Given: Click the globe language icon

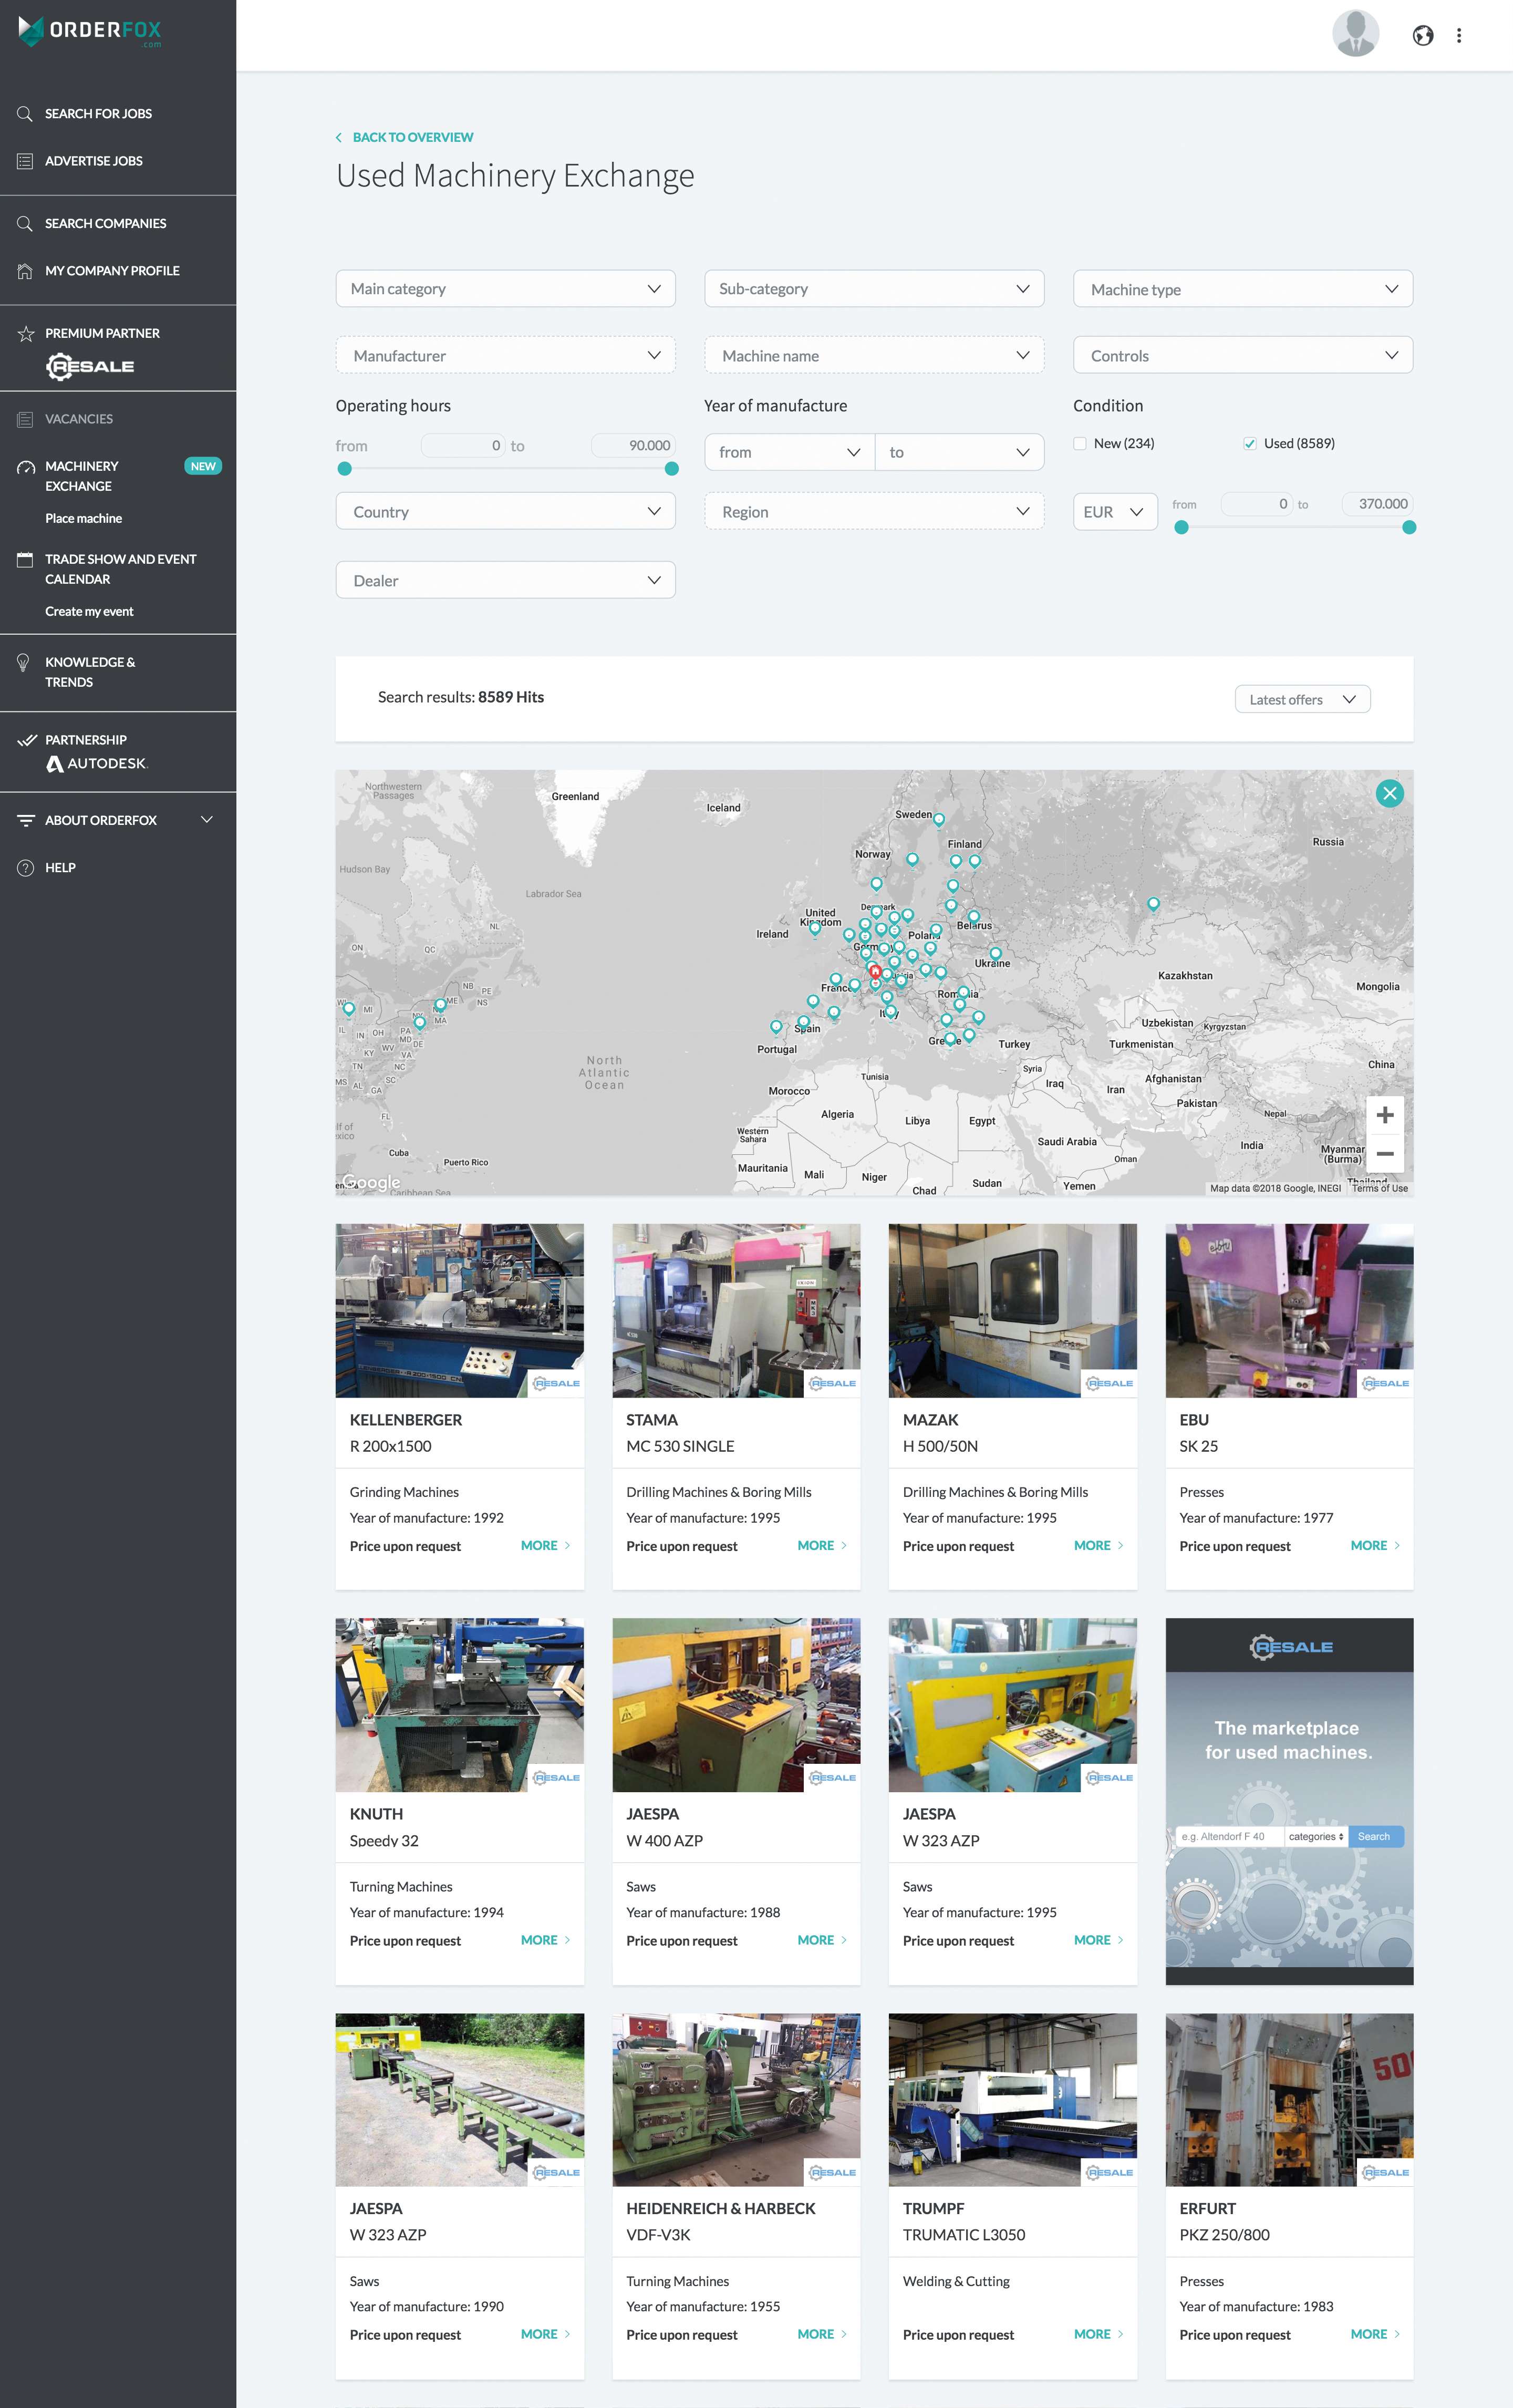Looking at the screenshot, I should (1422, 36).
